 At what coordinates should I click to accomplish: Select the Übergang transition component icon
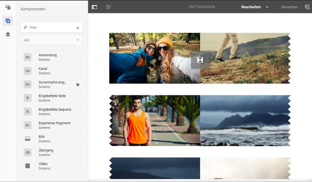(27, 152)
